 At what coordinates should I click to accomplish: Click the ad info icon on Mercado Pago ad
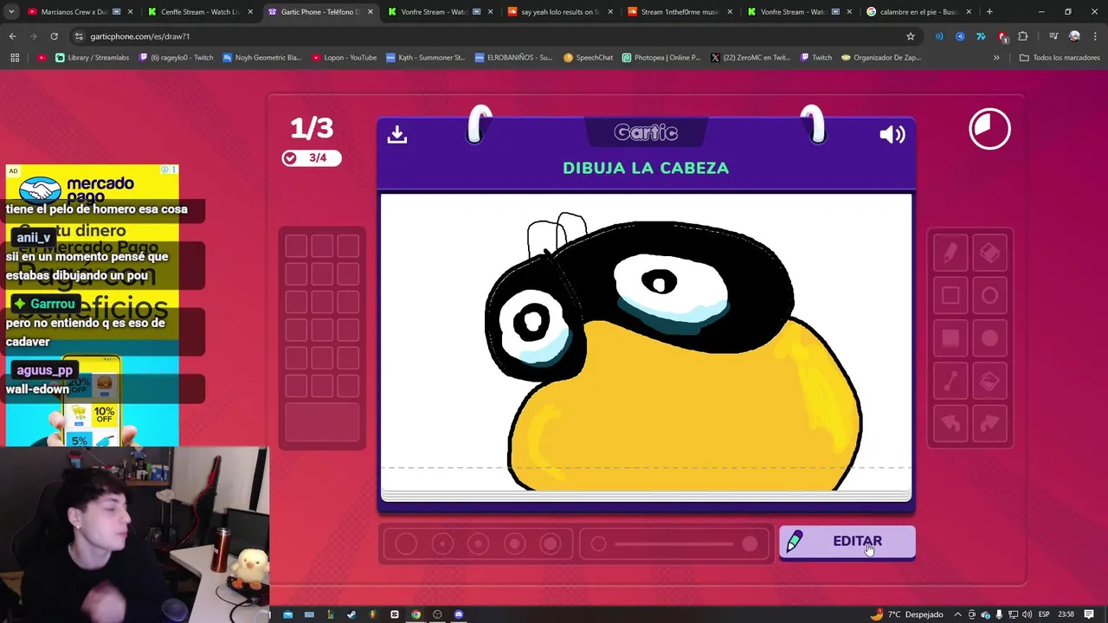coord(165,170)
